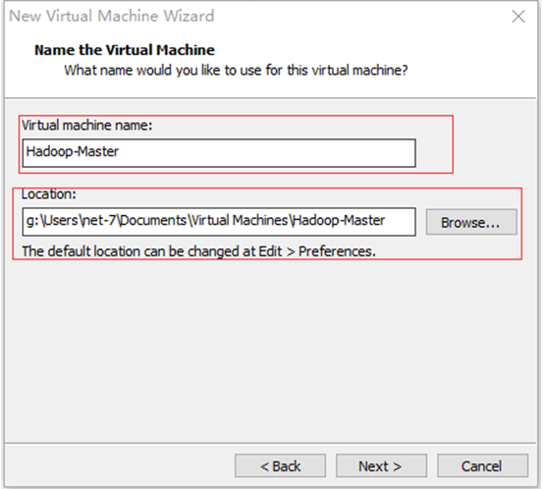543x489 pixels.
Task: Click the 'Location:' label
Action: [49, 194]
